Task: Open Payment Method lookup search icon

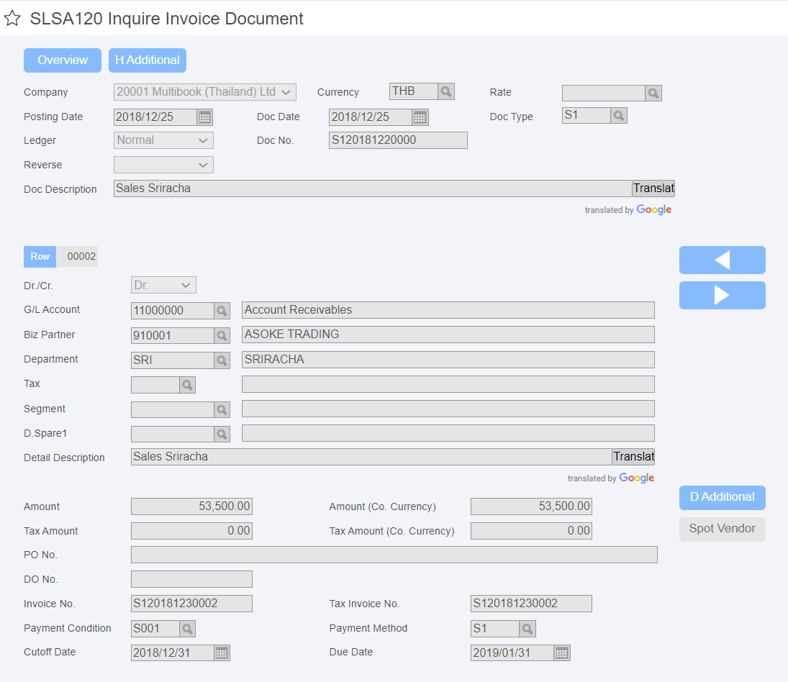Action: [527, 629]
